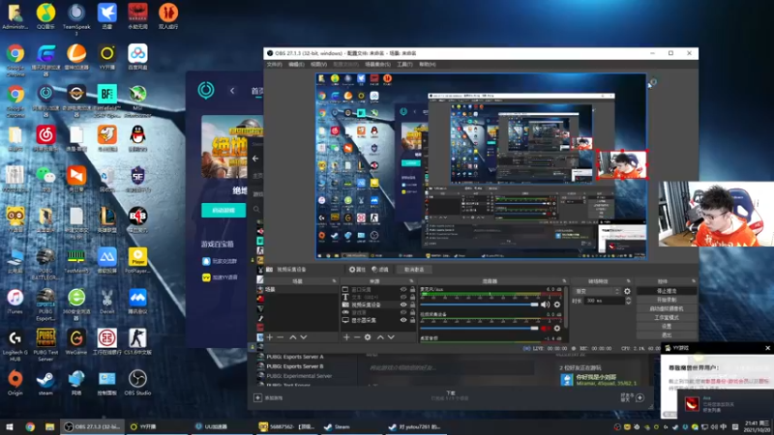Viewport: 774px width, 435px height.
Task: Move the scene down in Scenes panel
Action: pos(304,337)
